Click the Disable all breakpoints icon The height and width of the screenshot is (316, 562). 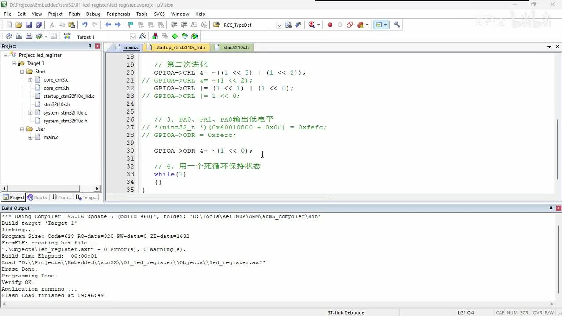350,25
